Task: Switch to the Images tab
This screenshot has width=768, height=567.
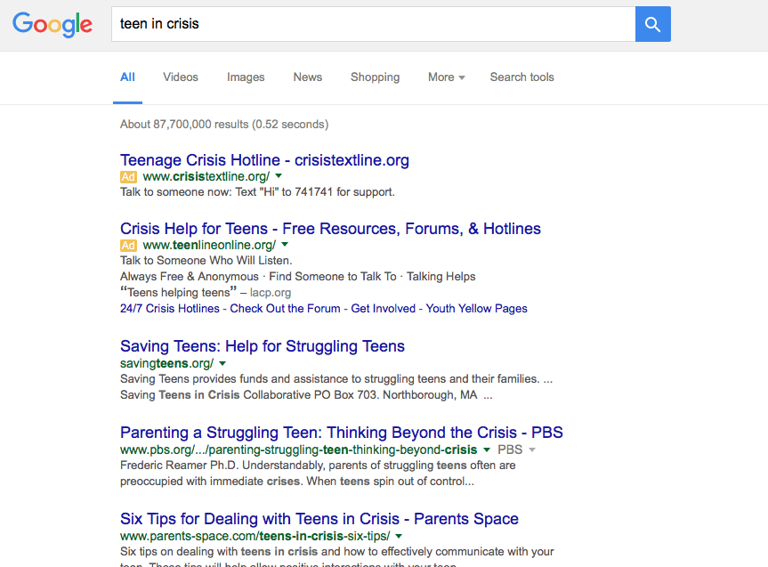Action: click(x=246, y=77)
